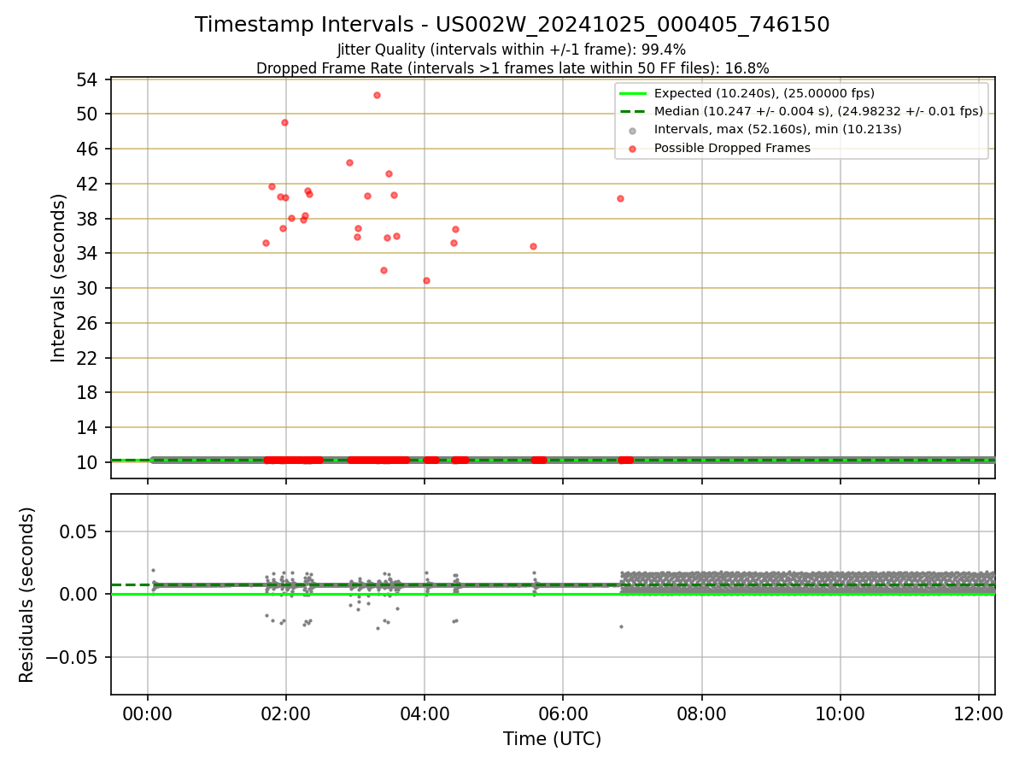Click the '26' y-axis tick label

pos(89,323)
